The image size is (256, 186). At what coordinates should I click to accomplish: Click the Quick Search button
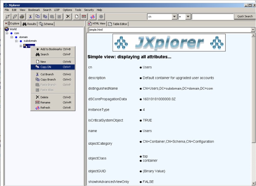click(x=245, y=17)
